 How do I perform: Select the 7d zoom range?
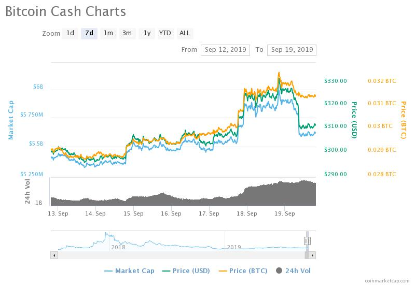pyautogui.click(x=89, y=33)
